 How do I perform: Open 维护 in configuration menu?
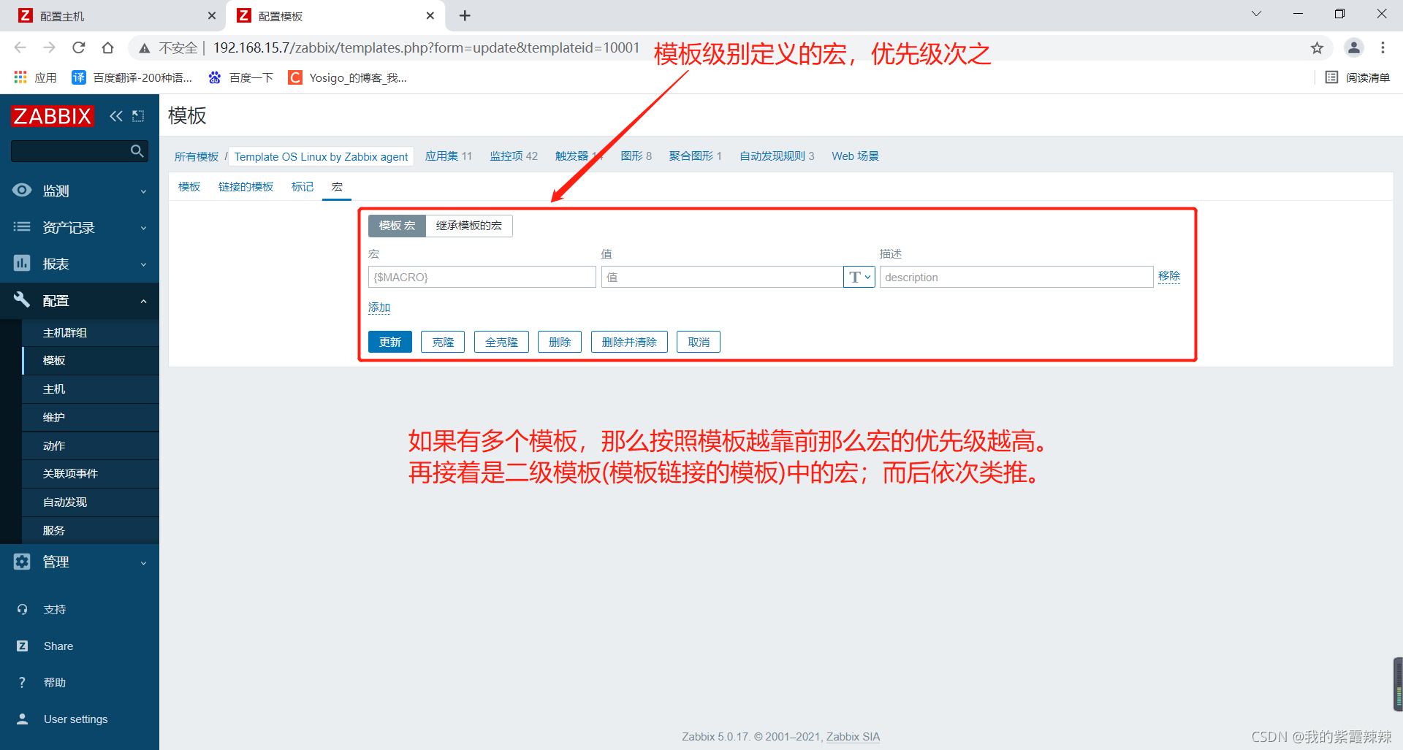click(x=91, y=418)
